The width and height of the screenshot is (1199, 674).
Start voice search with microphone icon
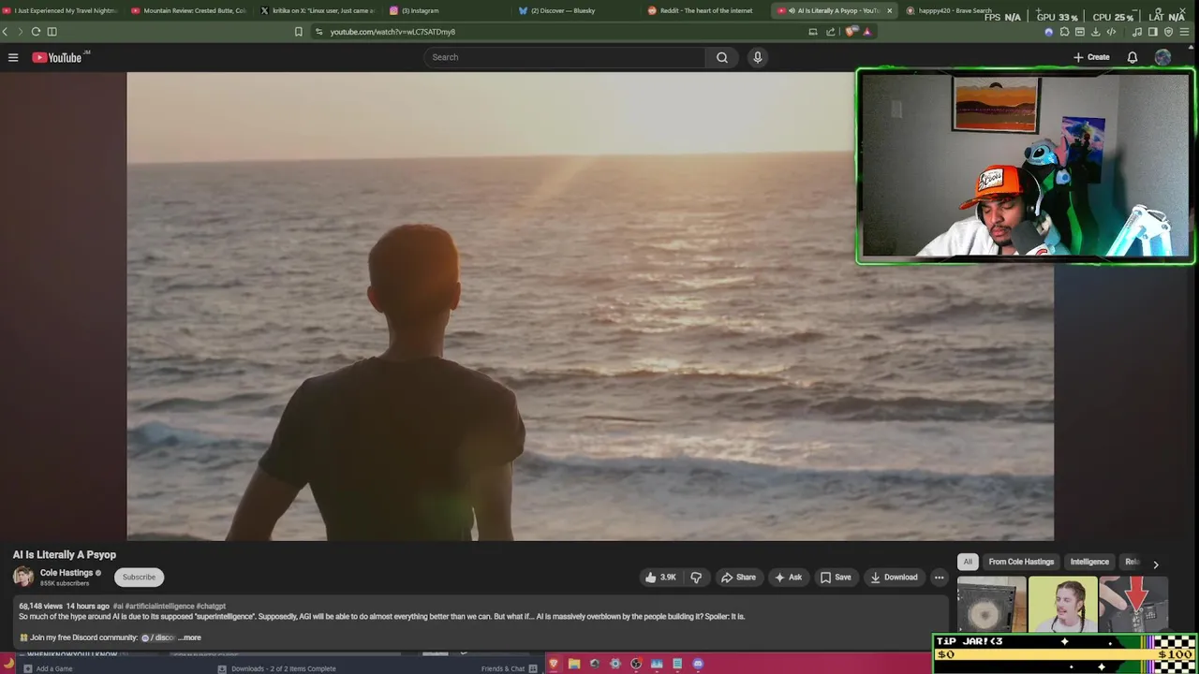click(758, 57)
